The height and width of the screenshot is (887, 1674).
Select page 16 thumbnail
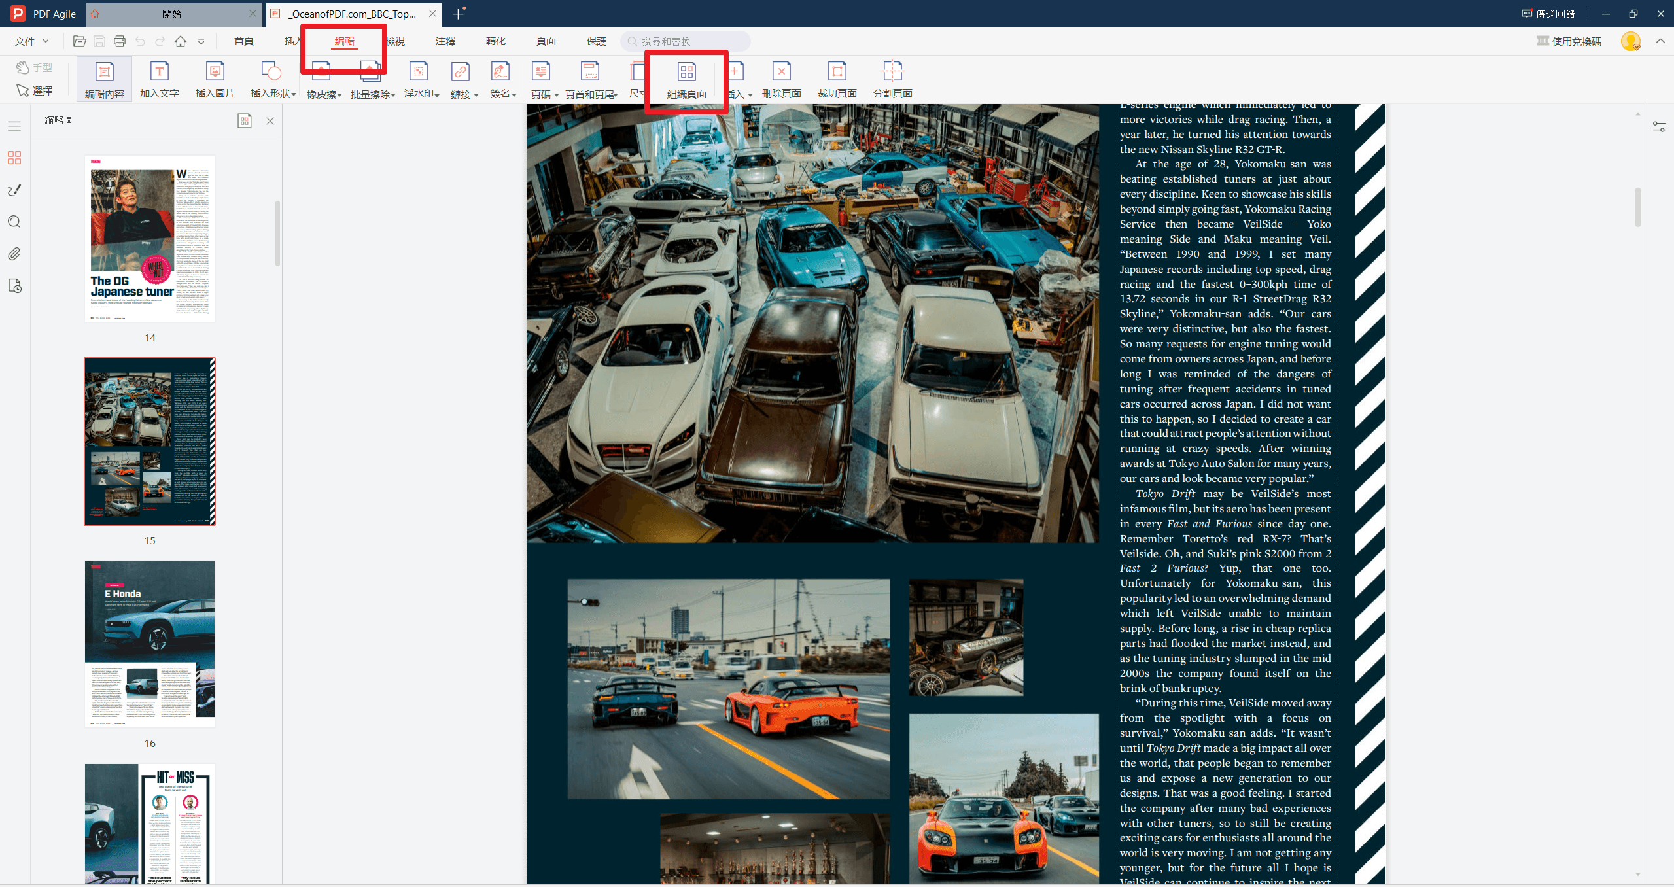(150, 644)
